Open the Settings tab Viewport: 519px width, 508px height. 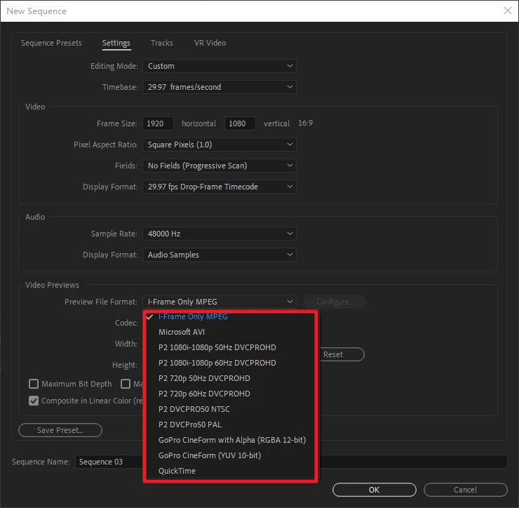tap(116, 43)
